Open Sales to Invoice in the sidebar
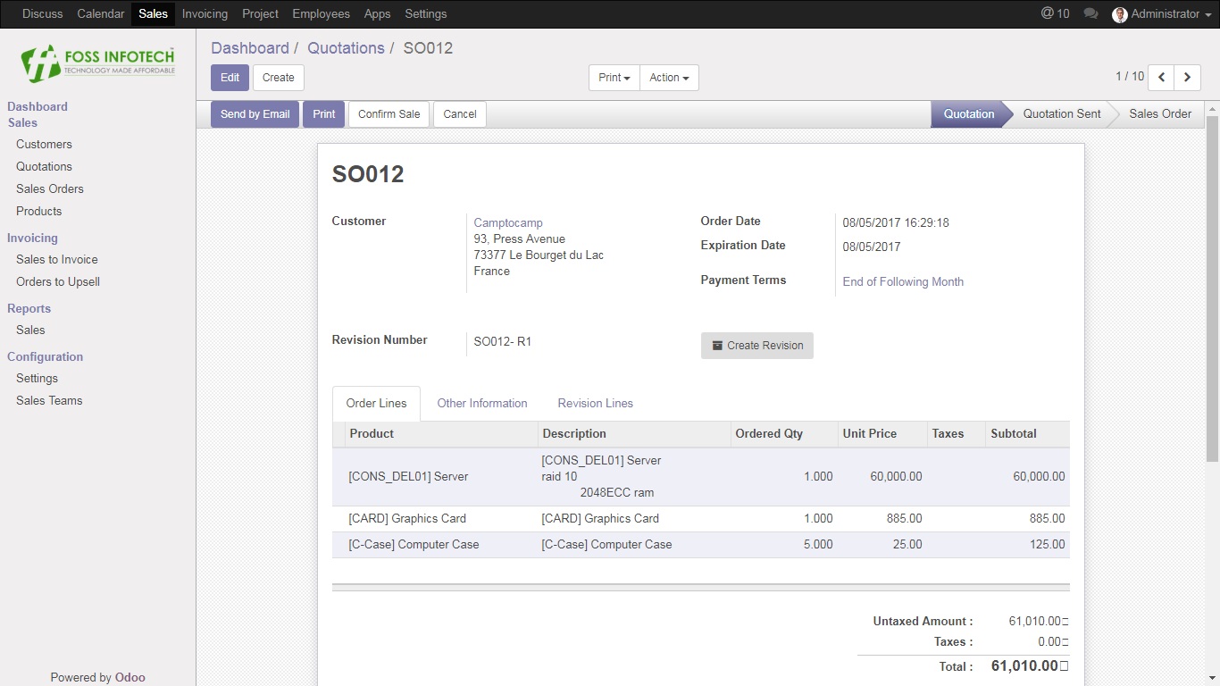Image resolution: width=1220 pixels, height=686 pixels. point(57,260)
